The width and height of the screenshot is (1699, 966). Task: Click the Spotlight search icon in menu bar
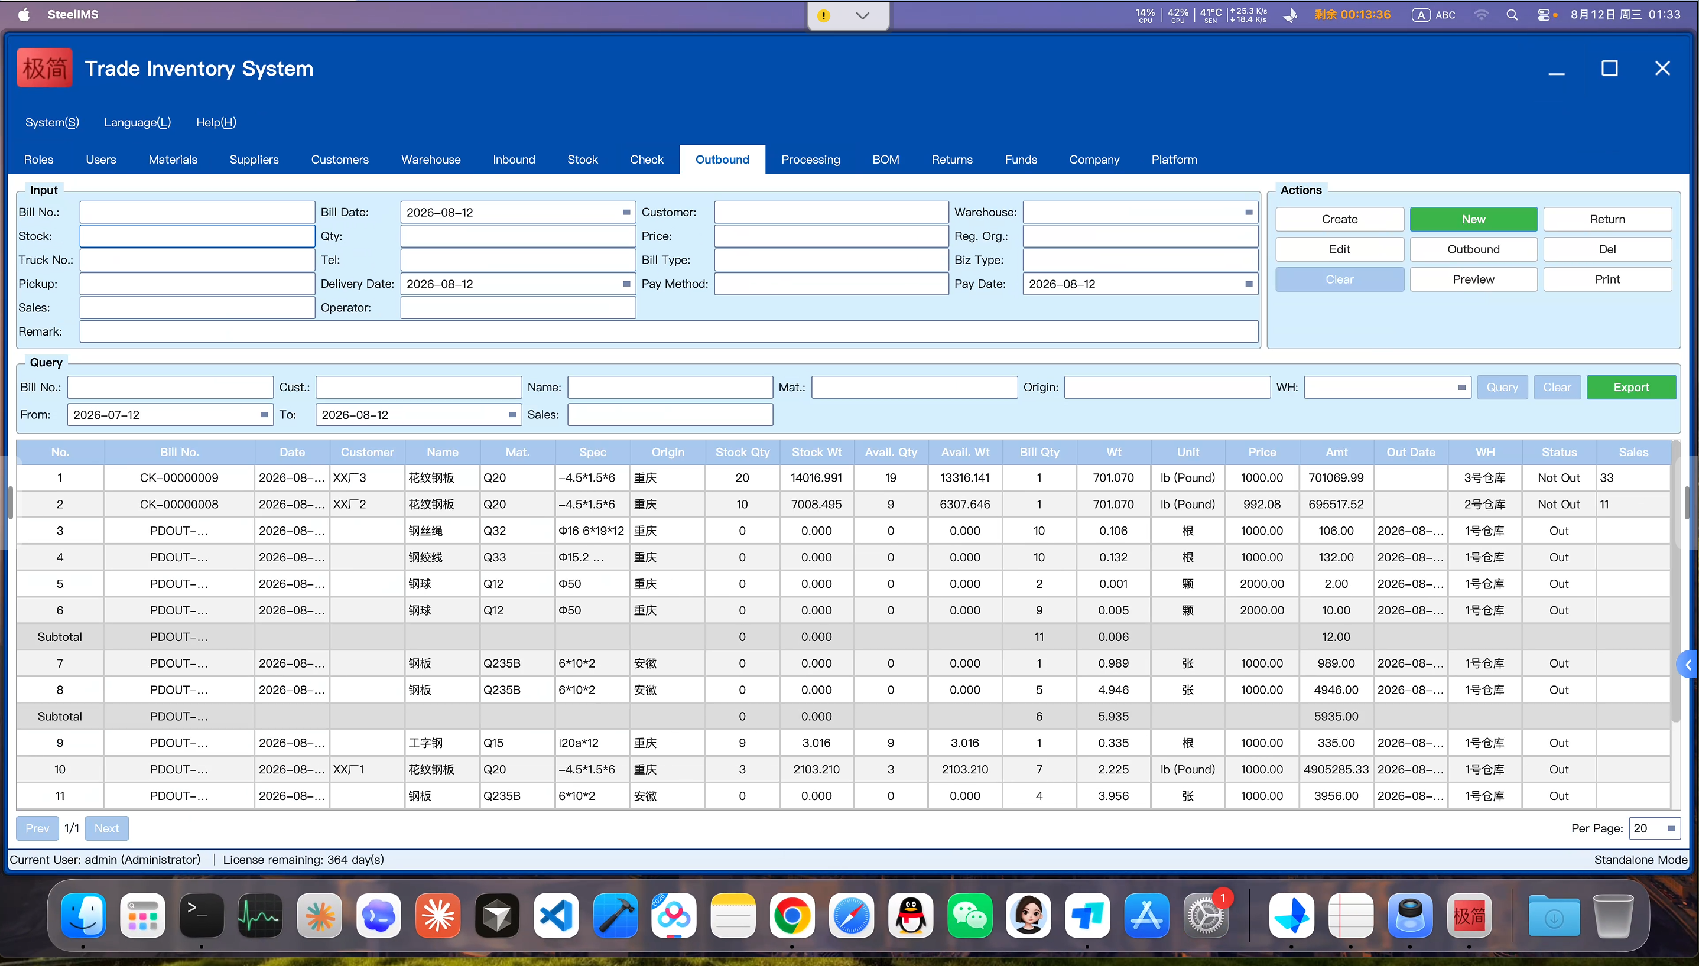coord(1512,15)
